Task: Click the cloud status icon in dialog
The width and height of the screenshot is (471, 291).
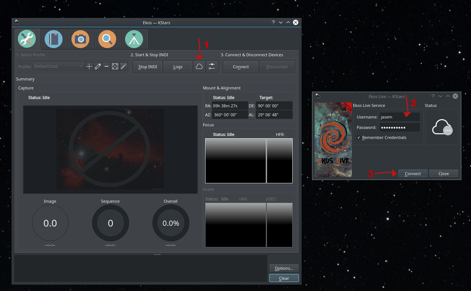Action: click(x=442, y=128)
